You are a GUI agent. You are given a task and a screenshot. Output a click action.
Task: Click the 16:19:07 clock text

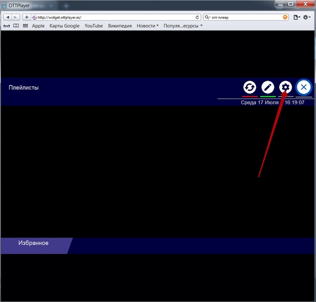click(294, 102)
